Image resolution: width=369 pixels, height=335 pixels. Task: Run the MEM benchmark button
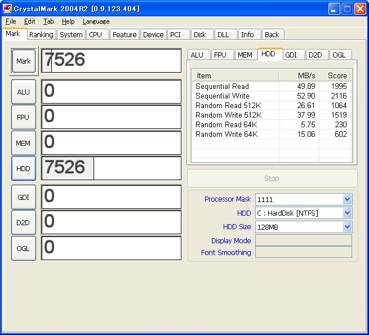click(x=24, y=143)
